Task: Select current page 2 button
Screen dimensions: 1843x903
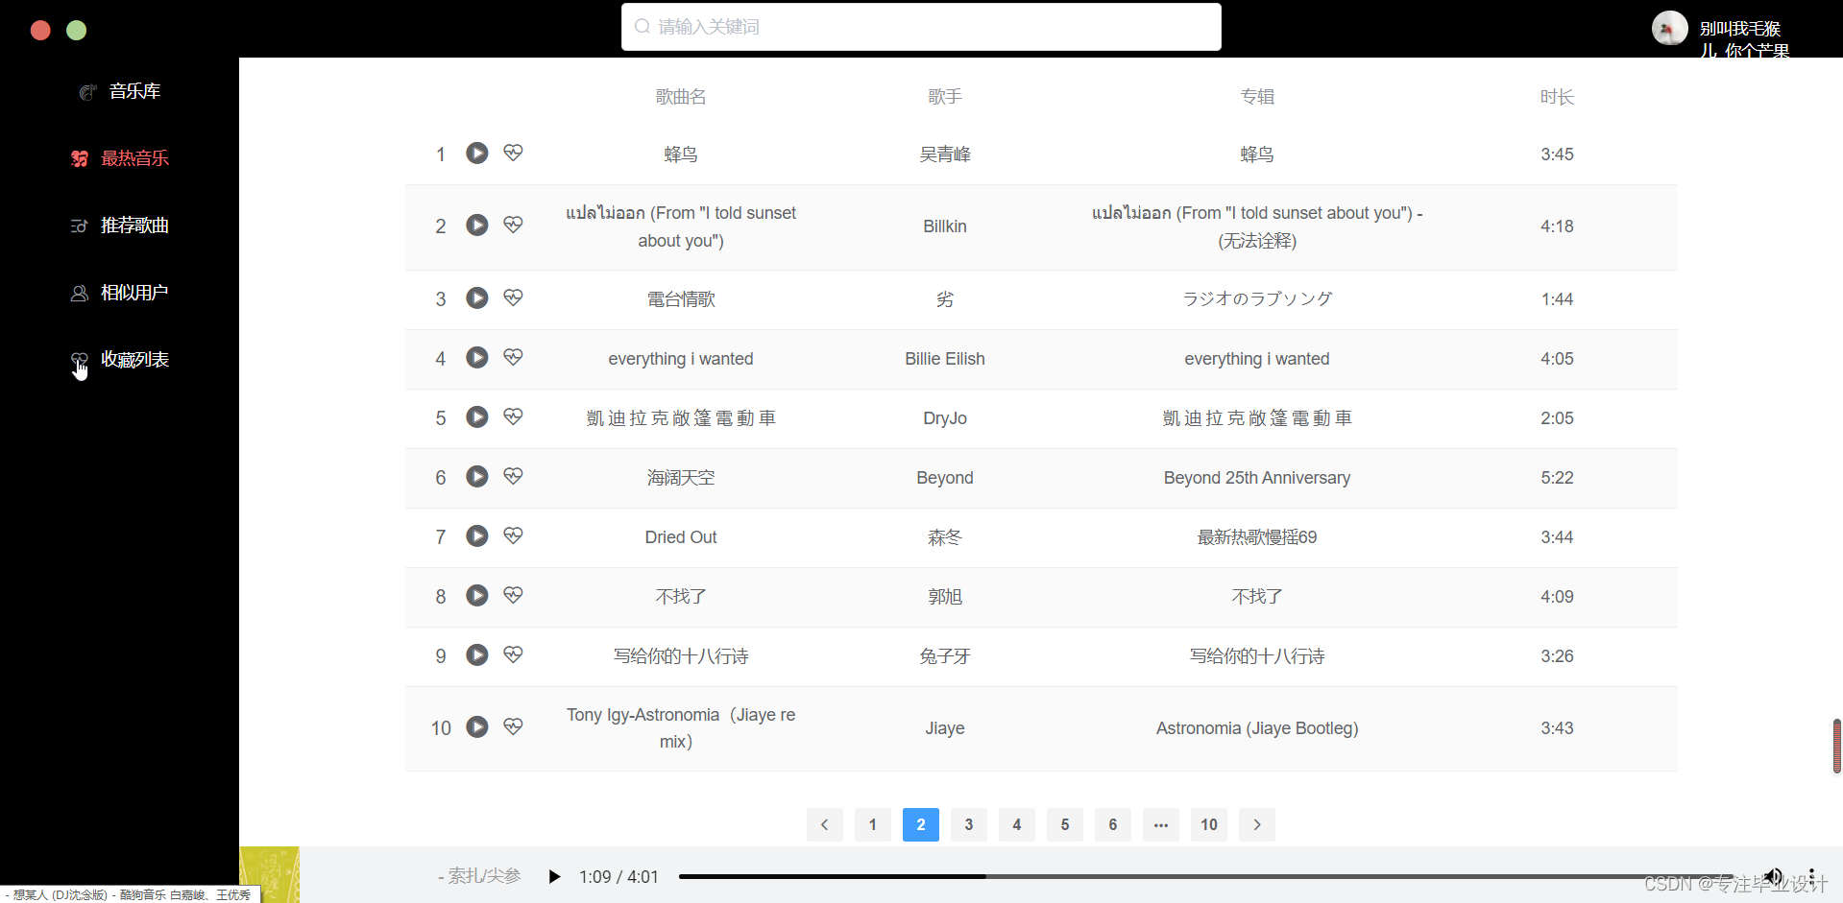Action: tap(921, 824)
